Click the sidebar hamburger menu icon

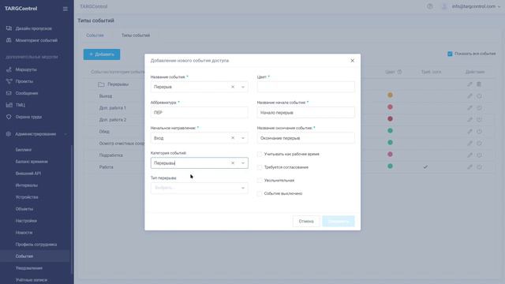coord(65,9)
